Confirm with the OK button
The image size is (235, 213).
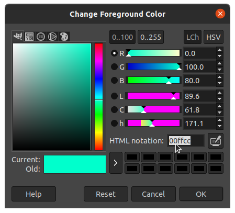[201, 194]
